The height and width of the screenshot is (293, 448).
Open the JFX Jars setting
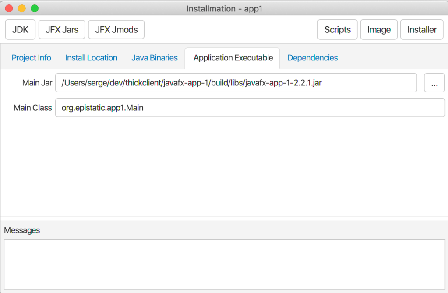tap(62, 30)
